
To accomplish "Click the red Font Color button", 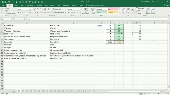I will pos(36,12).
